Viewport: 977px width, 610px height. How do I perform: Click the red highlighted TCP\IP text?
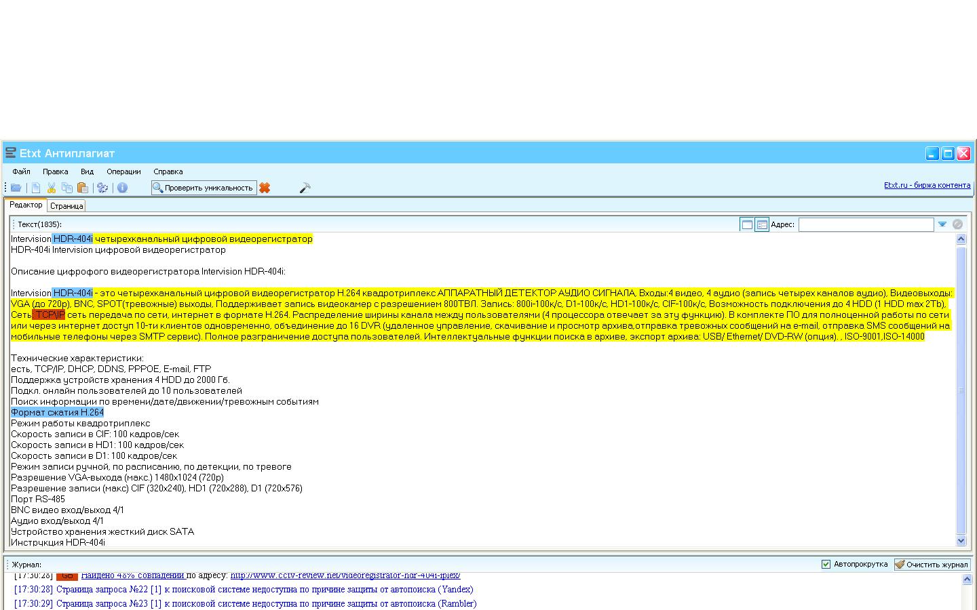click(x=49, y=314)
